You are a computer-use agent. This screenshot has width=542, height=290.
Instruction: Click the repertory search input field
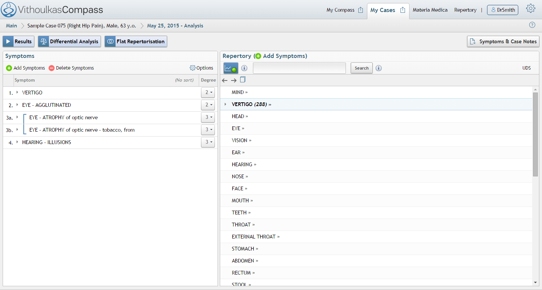point(299,68)
